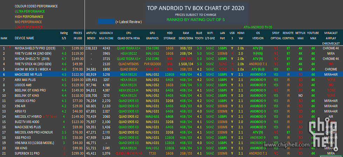Click the Geekbench score '4243'
This screenshot has height=157, width=343.
(106, 48)
